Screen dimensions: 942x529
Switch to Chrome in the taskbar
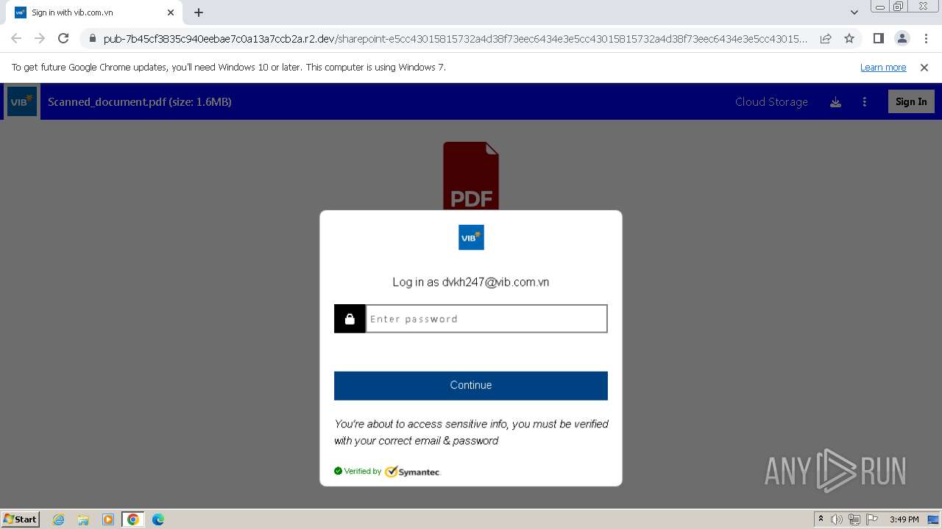tap(133, 519)
